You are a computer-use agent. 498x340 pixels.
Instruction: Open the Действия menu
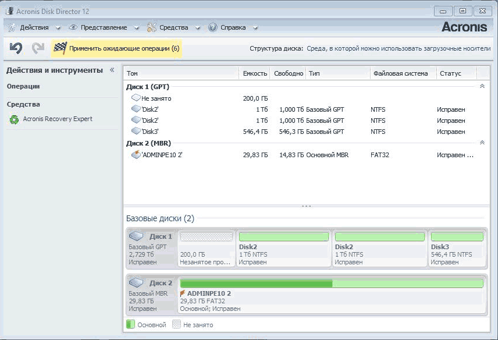tap(34, 27)
